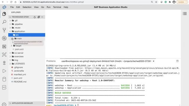Open the Run Configurations play icon
The height and width of the screenshot is (106, 189).
4,71
